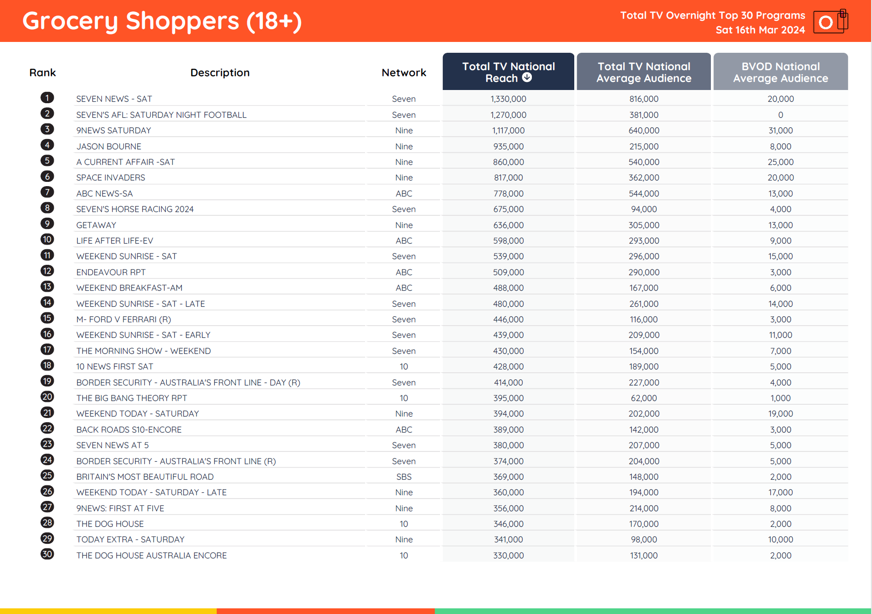Select the rank 10 circle badge

(47, 239)
